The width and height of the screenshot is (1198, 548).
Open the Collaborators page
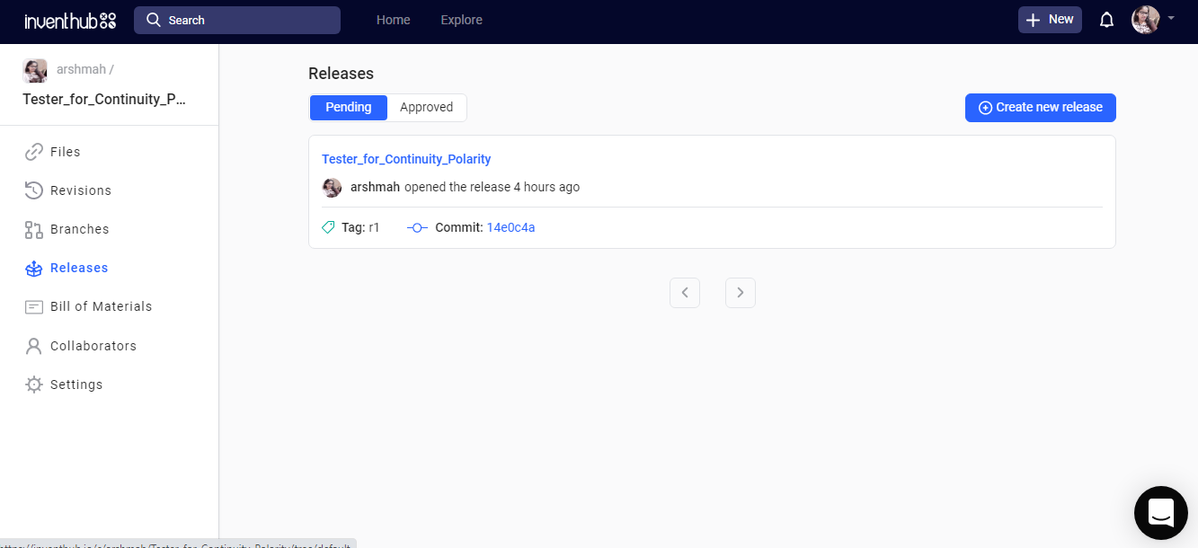[93, 346]
